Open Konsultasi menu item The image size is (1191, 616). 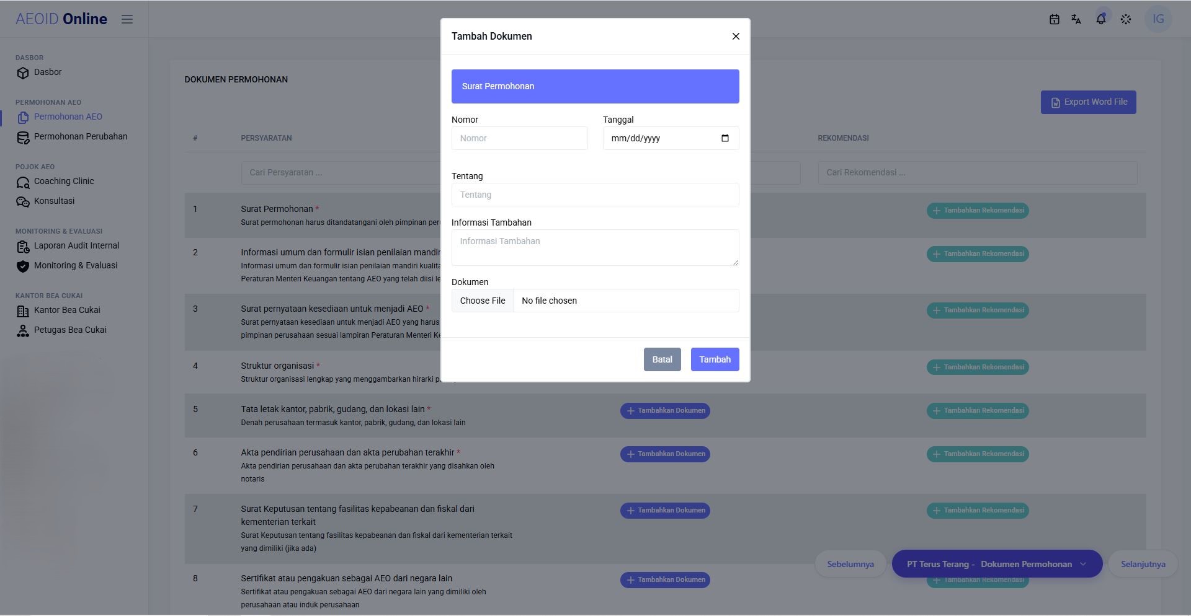click(54, 201)
